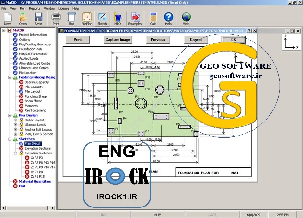The image size is (303, 218).
Task: Click the tree panel horizontal scrollbar right arrow
Action: 53,208
